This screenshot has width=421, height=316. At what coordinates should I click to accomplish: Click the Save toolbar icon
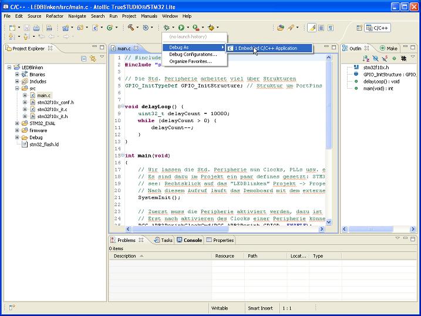pyautogui.click(x=26, y=28)
